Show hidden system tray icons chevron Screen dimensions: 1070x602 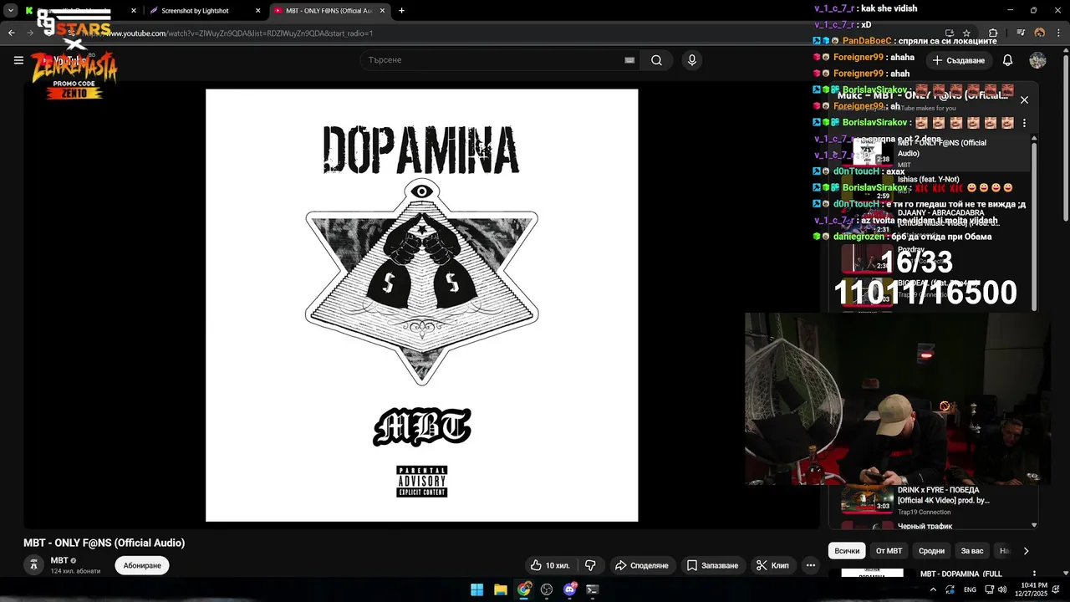pos(933,589)
